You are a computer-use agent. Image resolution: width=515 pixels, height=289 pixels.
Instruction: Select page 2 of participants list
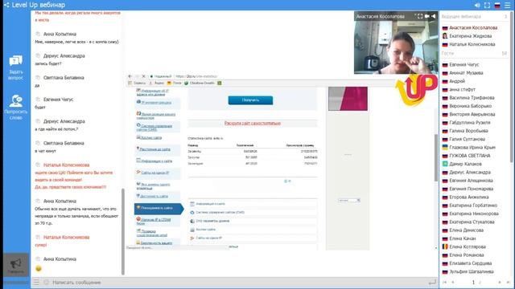(x=480, y=282)
